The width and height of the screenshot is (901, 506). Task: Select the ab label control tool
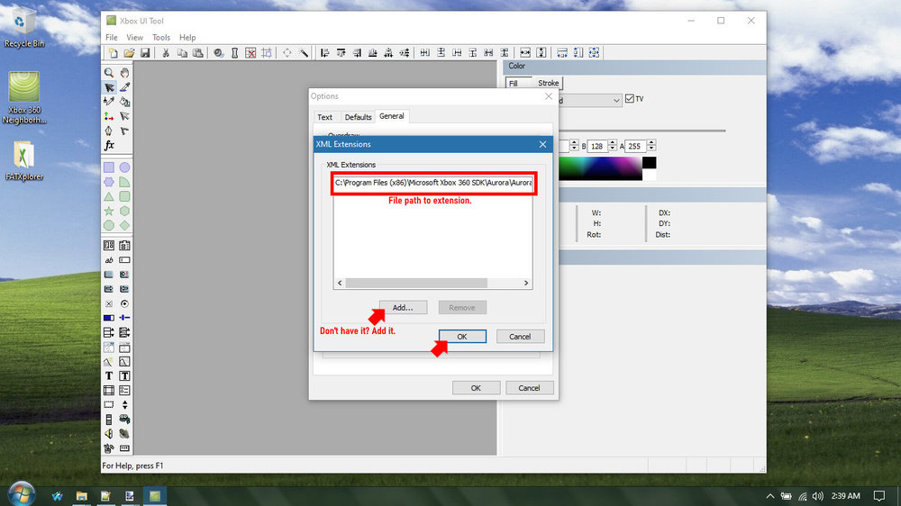(109, 260)
